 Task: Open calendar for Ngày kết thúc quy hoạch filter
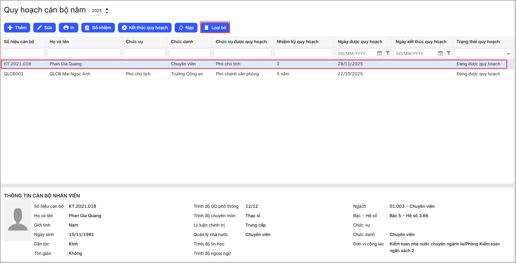440,53
